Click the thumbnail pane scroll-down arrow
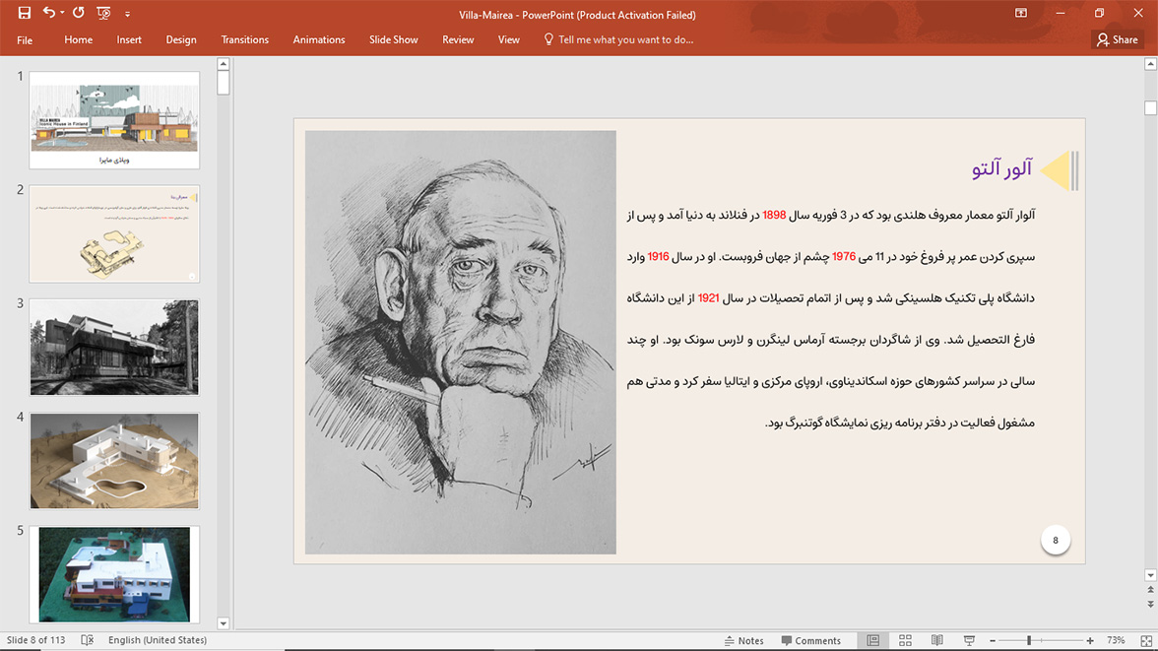The height and width of the screenshot is (651, 1158). (223, 622)
